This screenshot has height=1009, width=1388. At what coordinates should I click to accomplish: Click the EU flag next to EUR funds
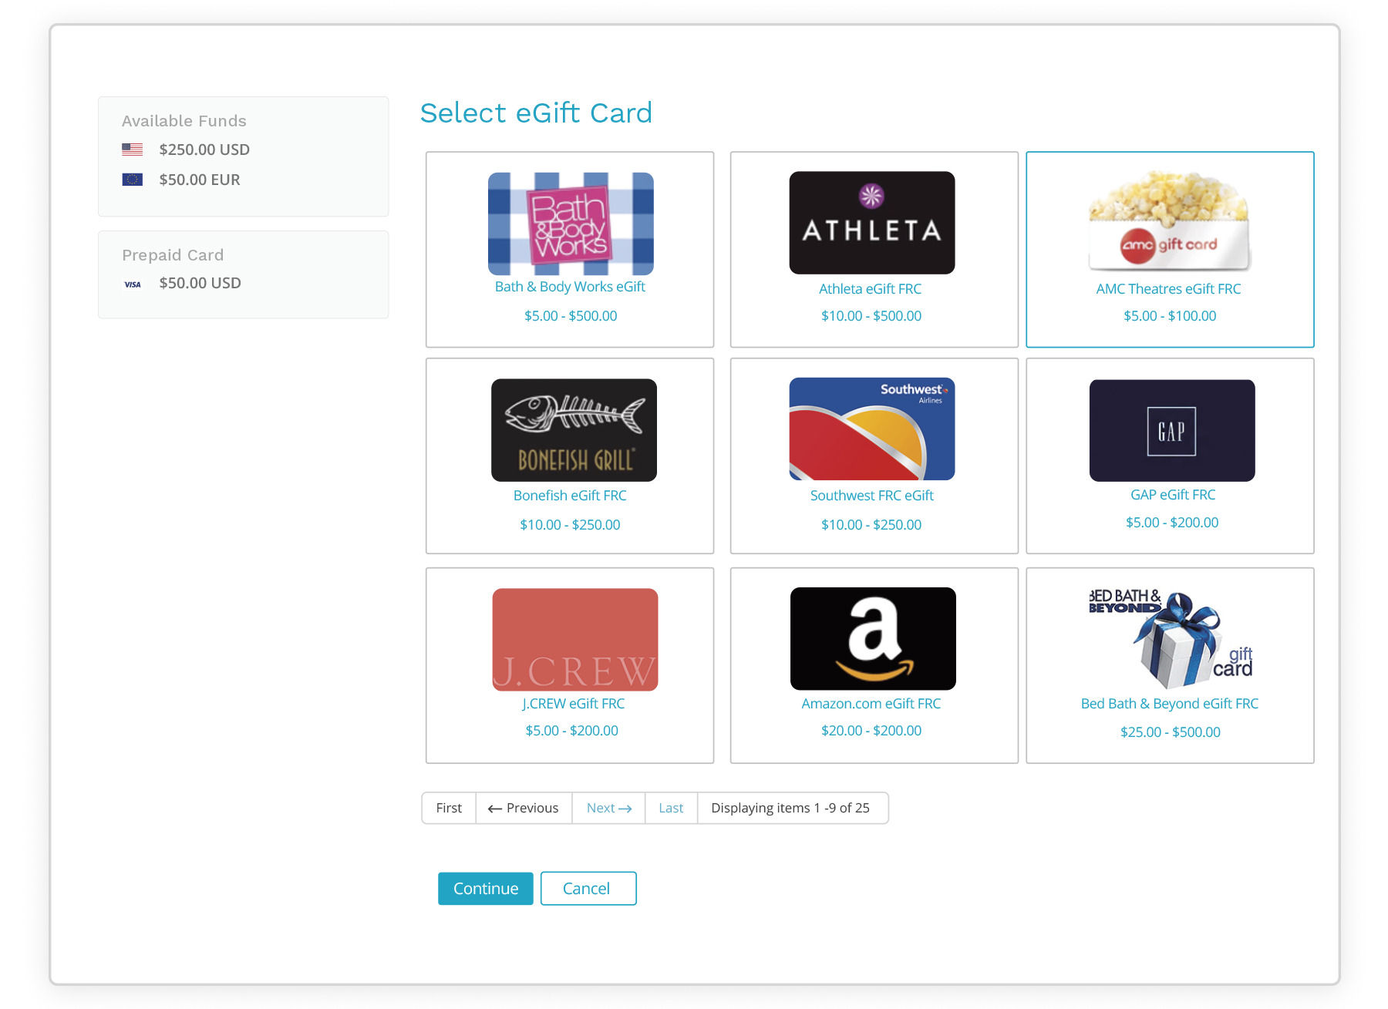[133, 178]
